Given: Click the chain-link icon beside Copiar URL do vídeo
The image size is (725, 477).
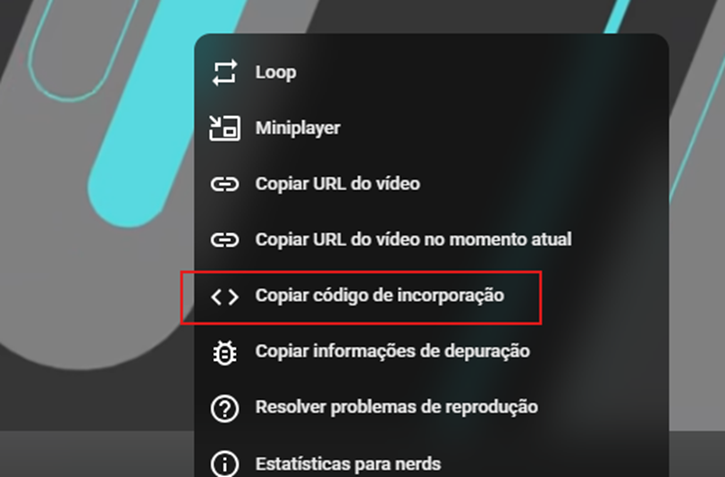Looking at the screenshot, I should (x=224, y=184).
